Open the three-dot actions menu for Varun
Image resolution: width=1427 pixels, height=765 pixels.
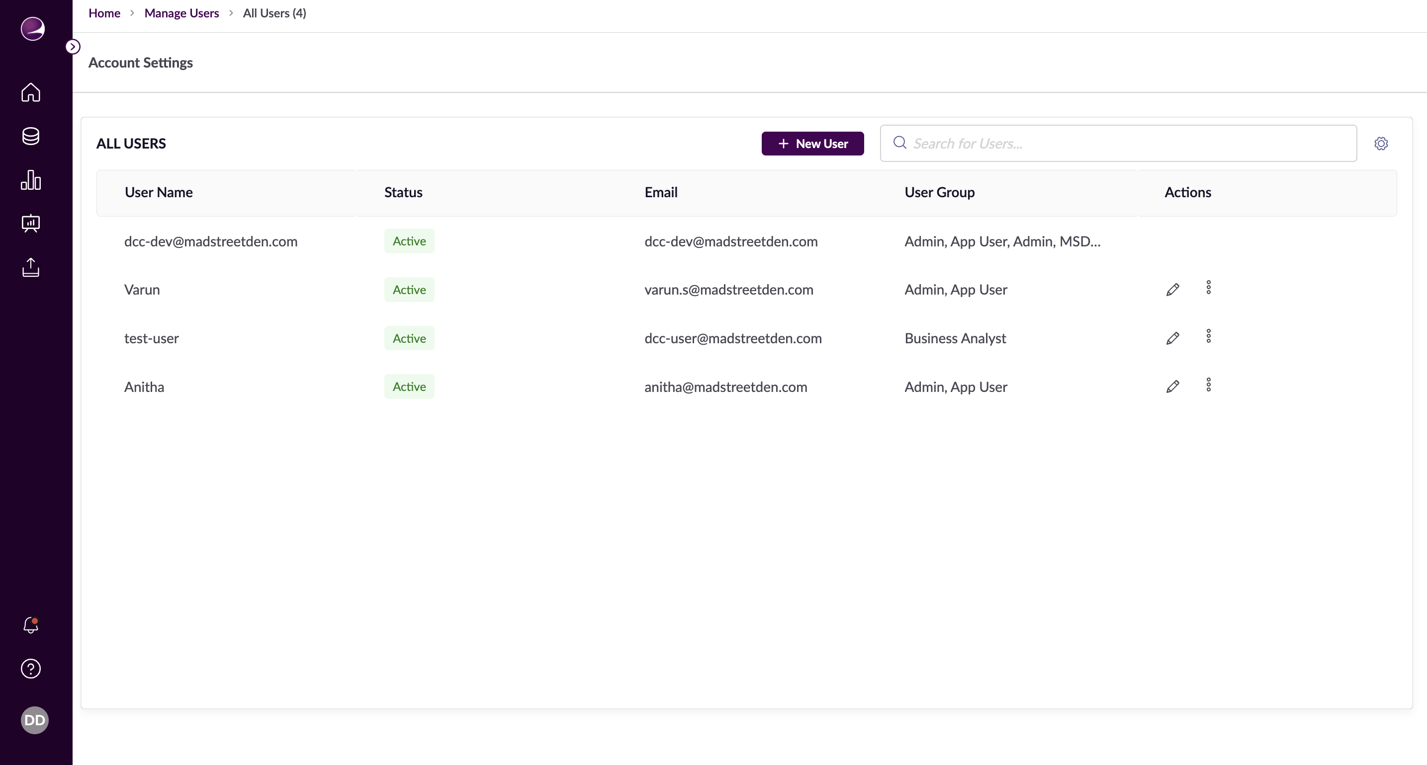[x=1209, y=287]
